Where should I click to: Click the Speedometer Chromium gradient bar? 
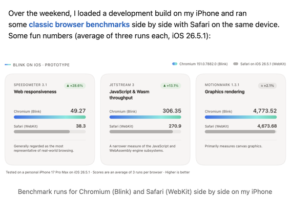pos(50,117)
